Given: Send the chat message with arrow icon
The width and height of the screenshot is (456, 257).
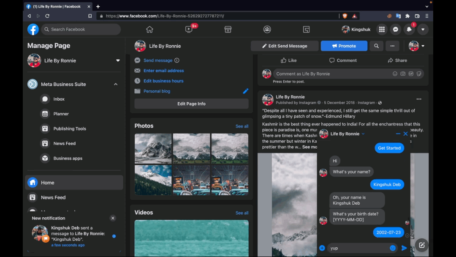Looking at the screenshot, I should [x=404, y=248].
